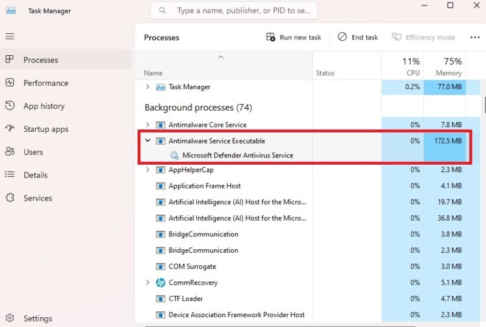Click the Users people icon
The width and height of the screenshot is (486, 327).
(x=10, y=151)
